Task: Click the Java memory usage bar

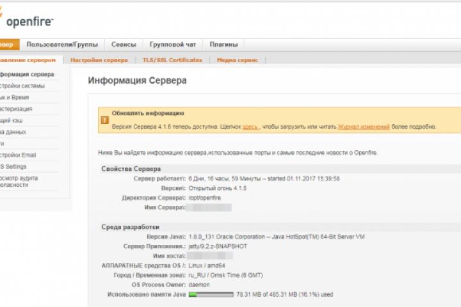Action: (211, 294)
